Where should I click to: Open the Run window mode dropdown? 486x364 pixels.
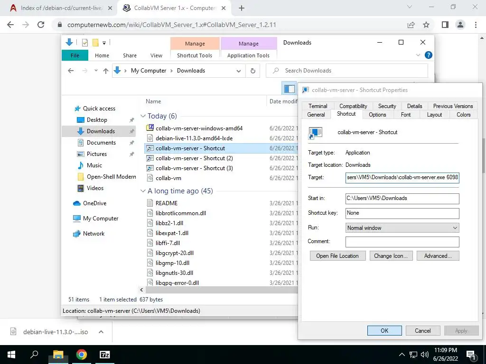pos(402,228)
